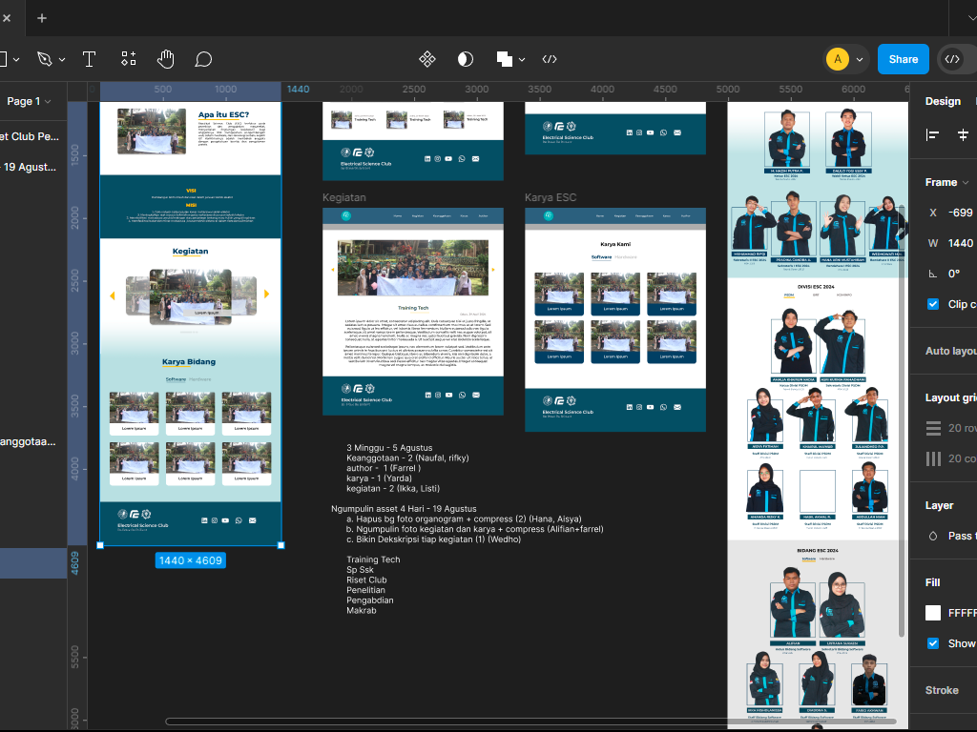Select the Pen tool
977x732 pixels.
coord(46,59)
